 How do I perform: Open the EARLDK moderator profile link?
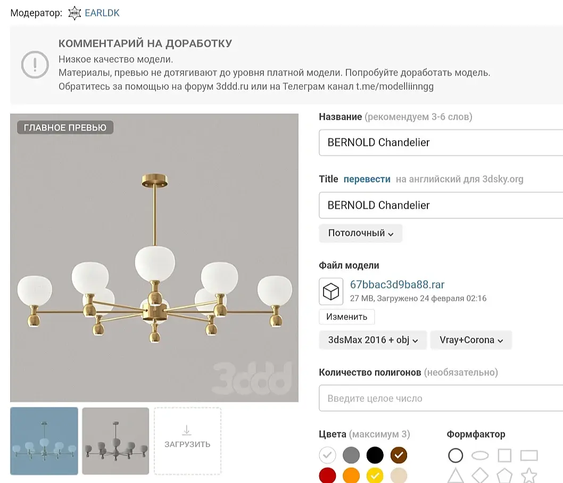click(x=102, y=13)
